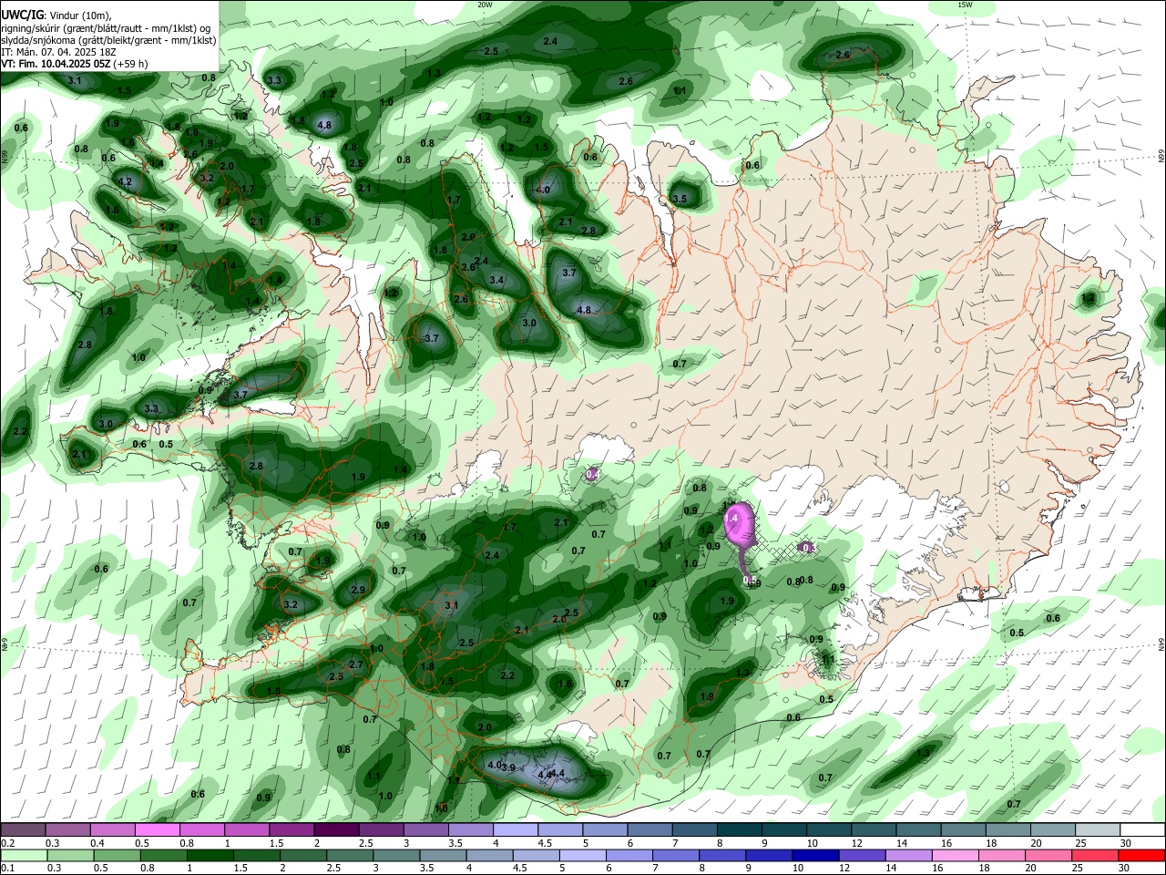Pick the white 30 snow legend swatch
The image size is (1166, 875).
(x=1142, y=830)
